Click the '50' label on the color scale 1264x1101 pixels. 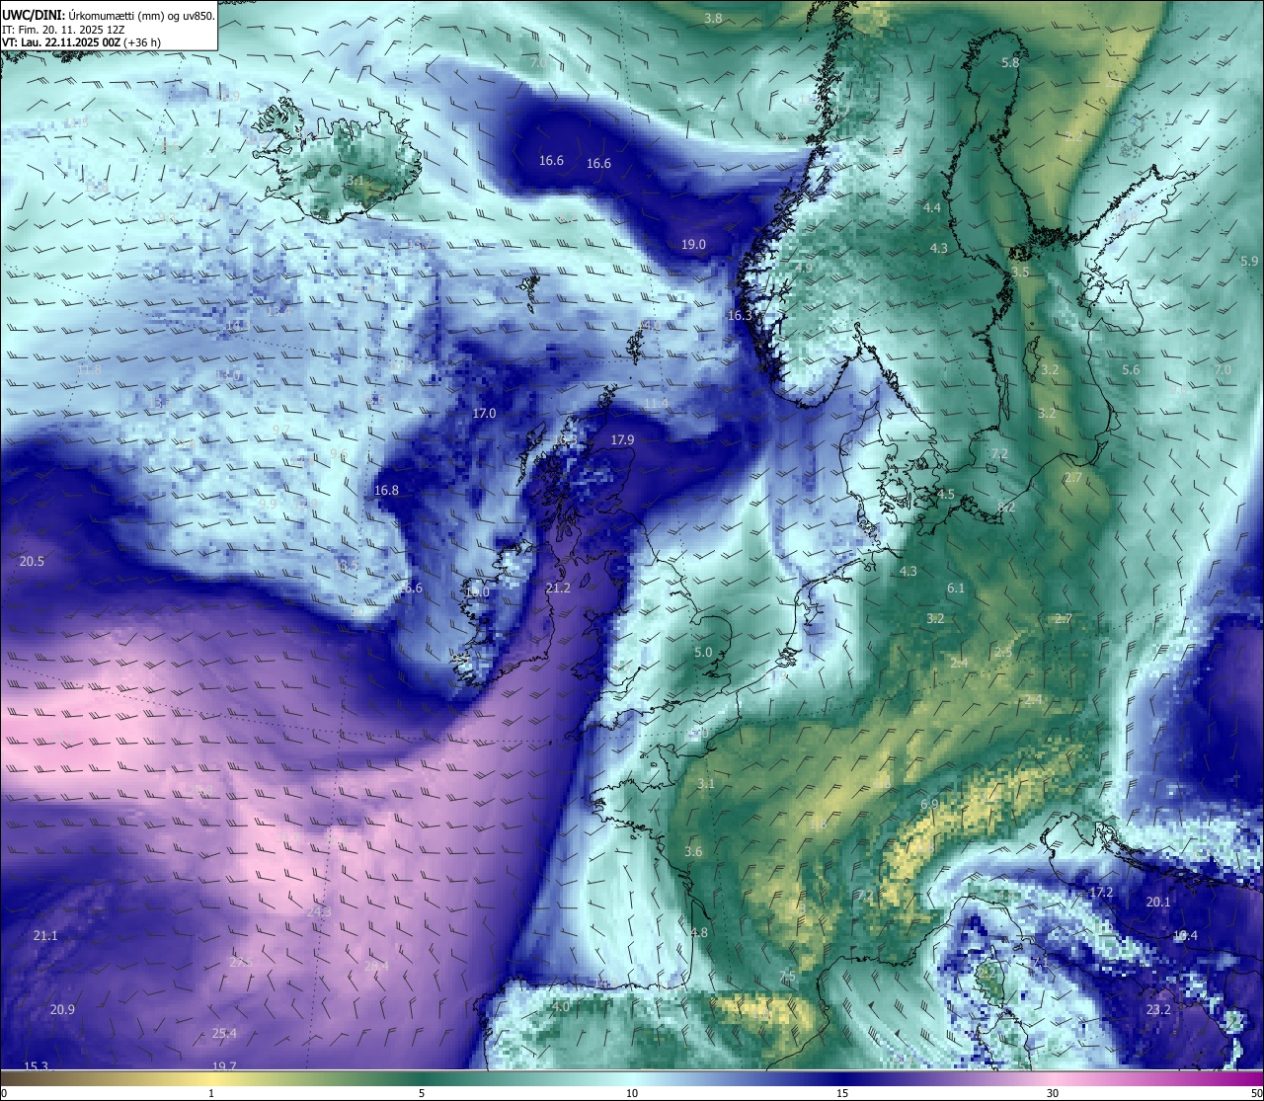pyautogui.click(x=1255, y=1093)
